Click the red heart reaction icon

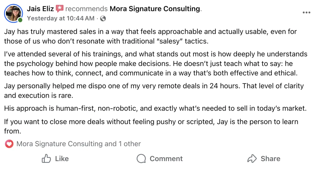[x=9, y=144]
